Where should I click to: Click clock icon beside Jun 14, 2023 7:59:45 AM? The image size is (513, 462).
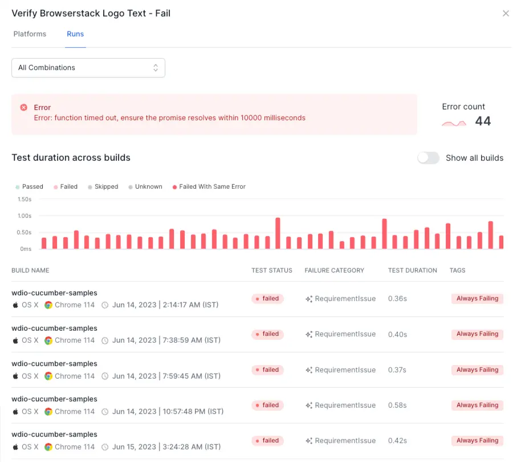pos(105,376)
